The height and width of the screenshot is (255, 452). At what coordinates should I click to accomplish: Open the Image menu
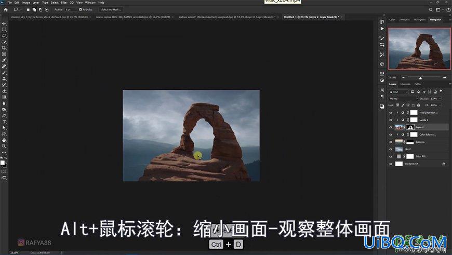tap(26, 3)
